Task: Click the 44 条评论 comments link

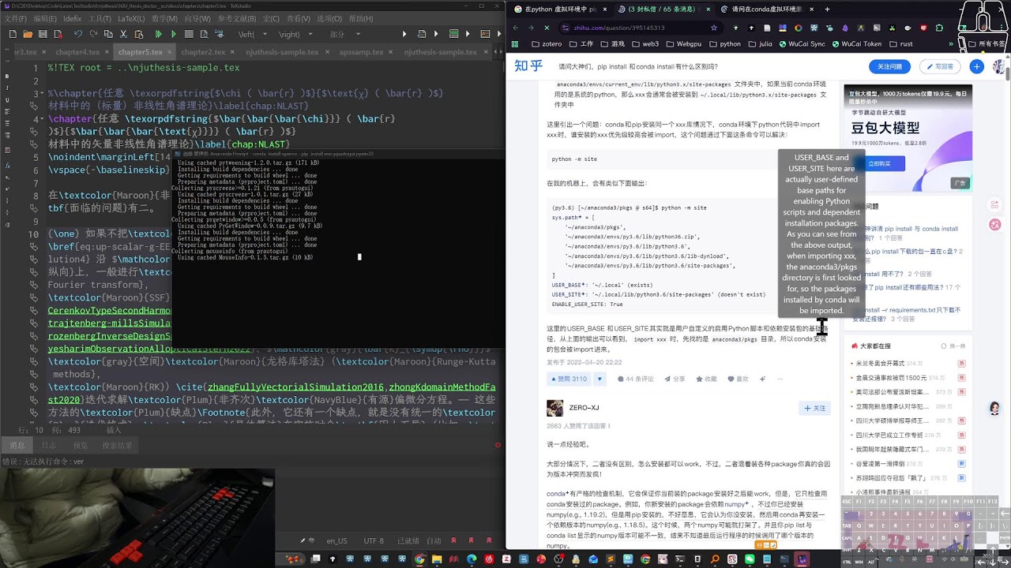Action: click(636, 379)
